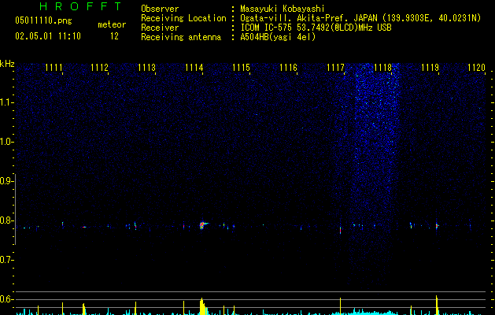Click the 1113 time marker
Screen dimensions: 495x315
click(147, 68)
